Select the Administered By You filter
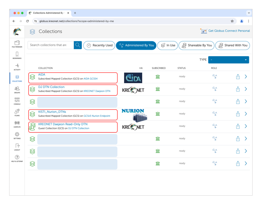The image size is (262, 204). pos(136,45)
